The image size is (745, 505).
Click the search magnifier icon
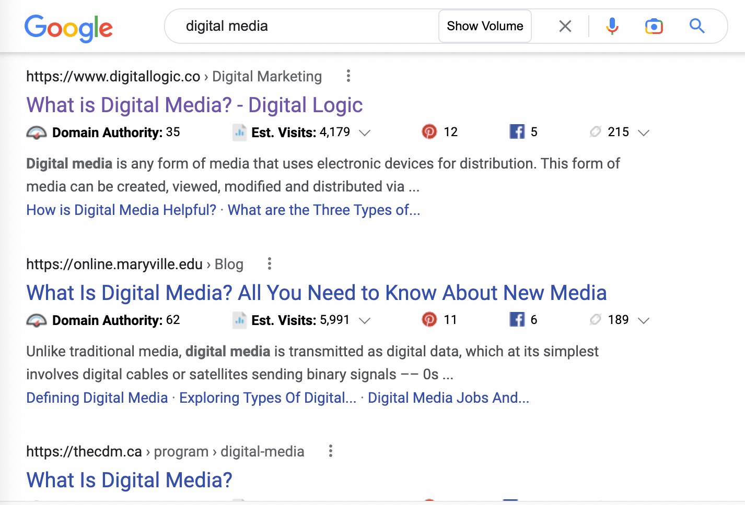click(697, 26)
